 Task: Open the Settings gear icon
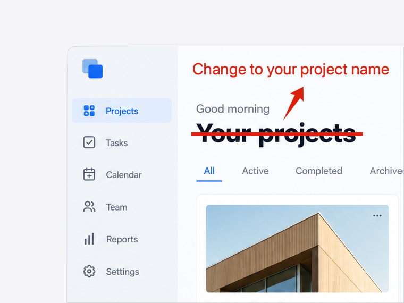(x=89, y=271)
